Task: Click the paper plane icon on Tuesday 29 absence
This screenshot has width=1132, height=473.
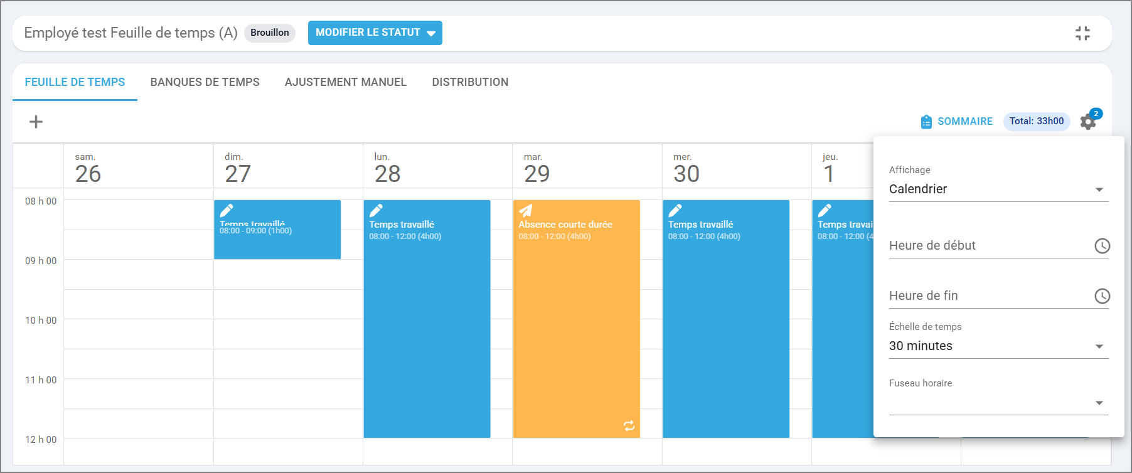Action: tap(526, 210)
